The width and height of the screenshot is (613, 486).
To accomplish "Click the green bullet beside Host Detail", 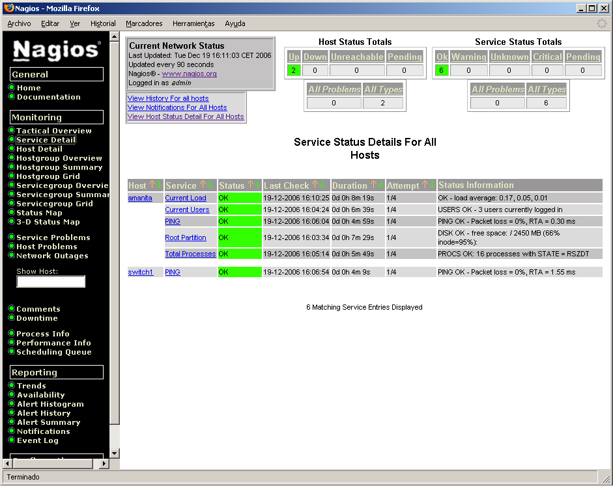I will 12,149.
